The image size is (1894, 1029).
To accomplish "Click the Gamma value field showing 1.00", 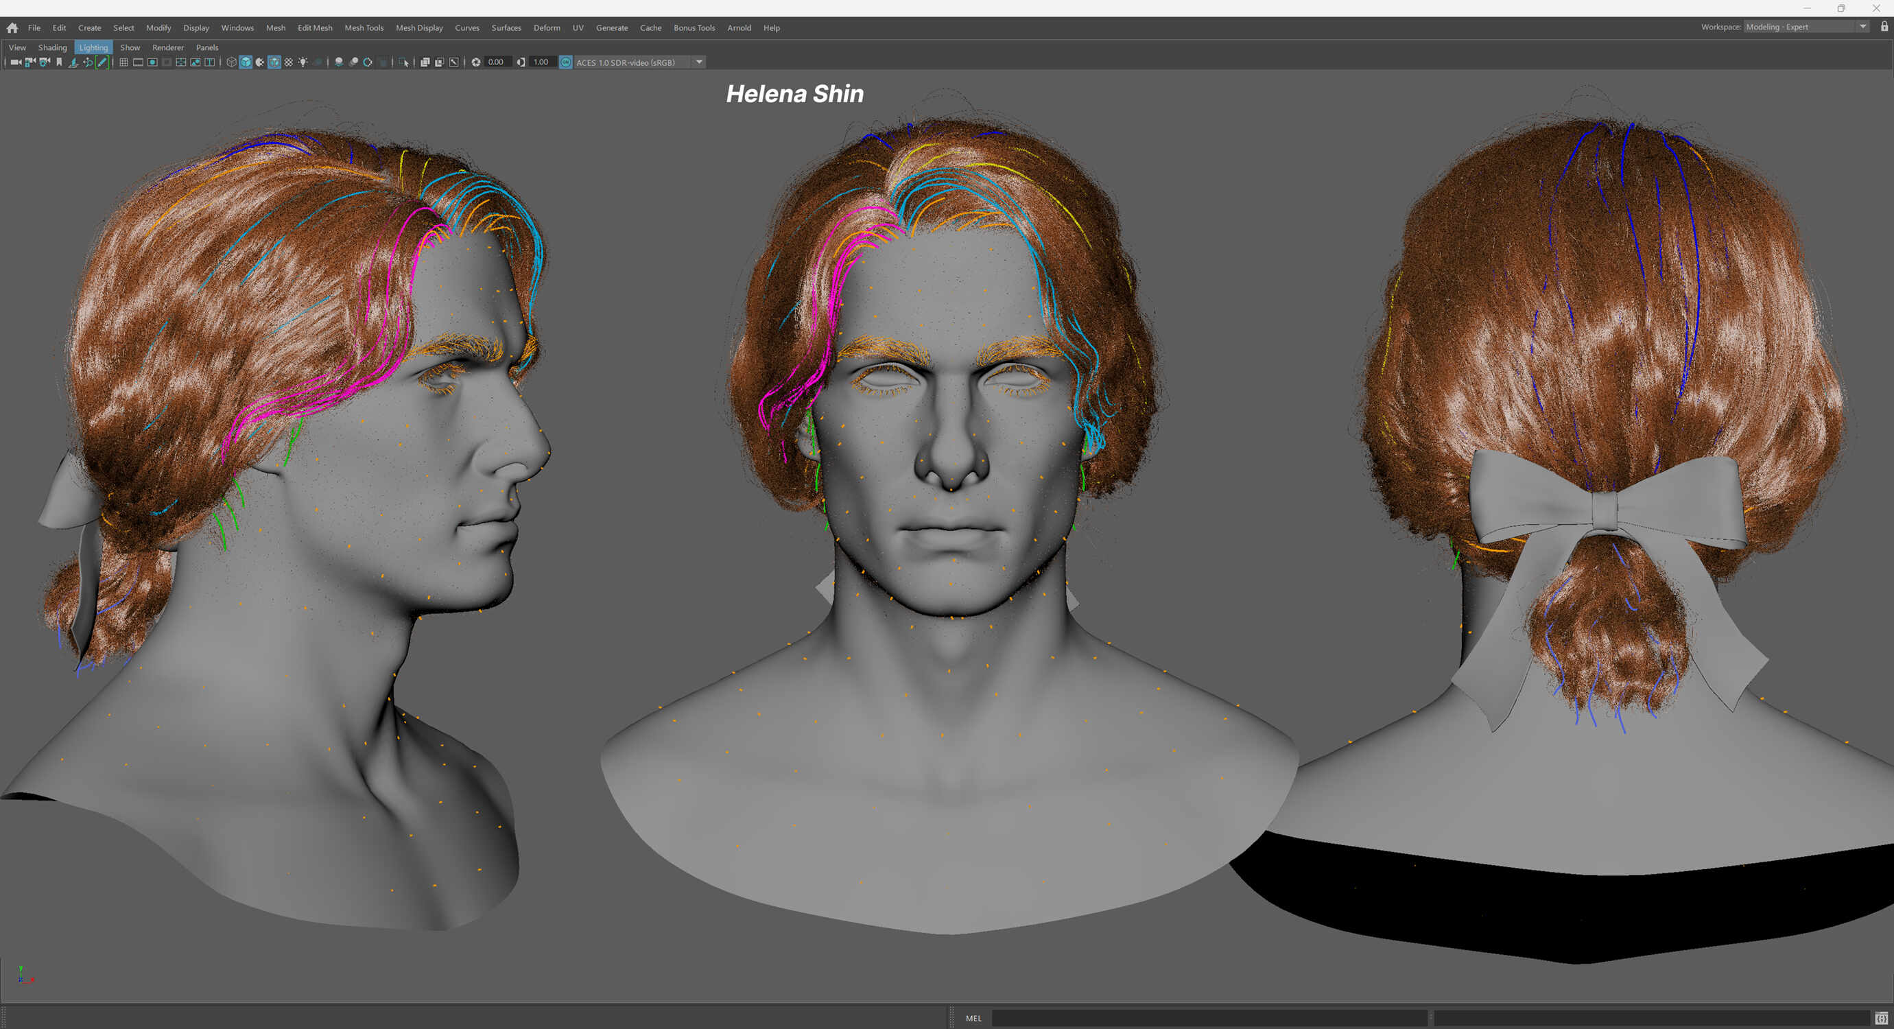I will (541, 62).
